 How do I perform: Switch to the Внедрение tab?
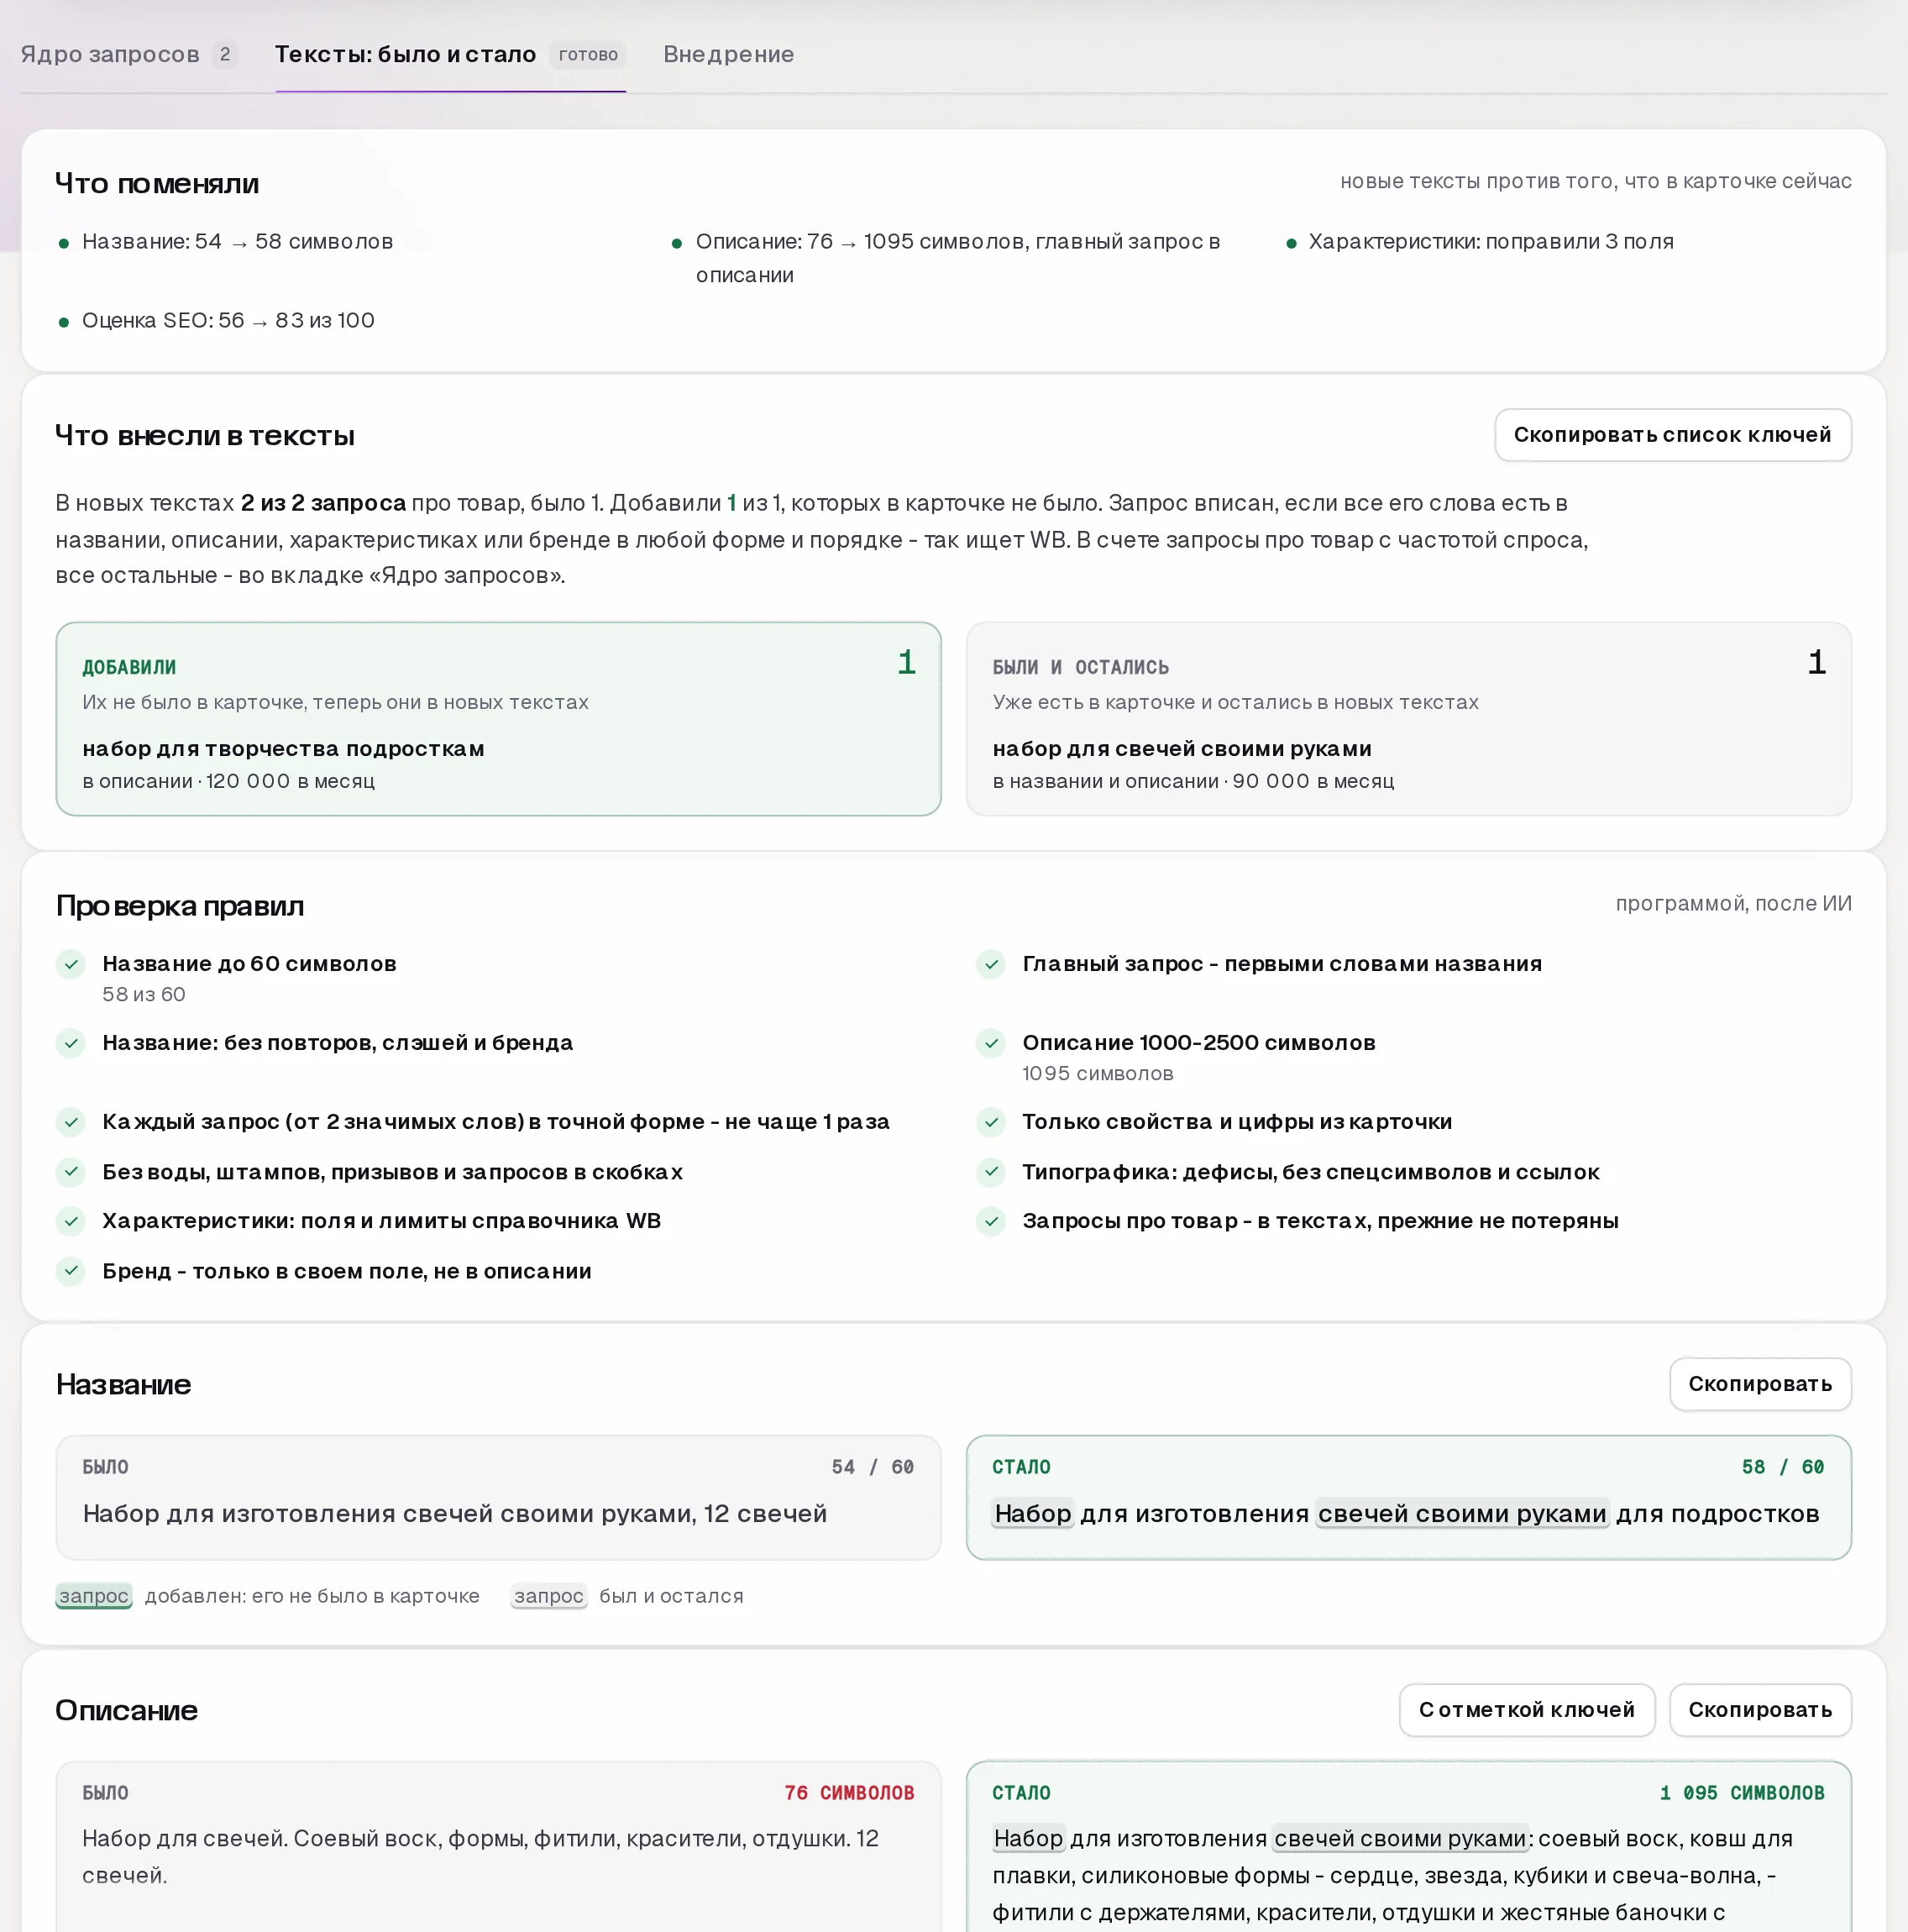click(728, 54)
